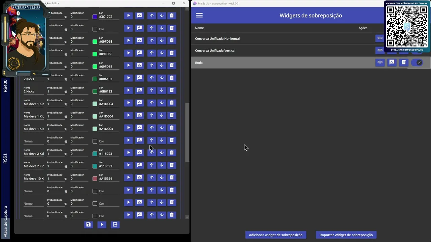Click the Cor field showing #A15354

109,179
